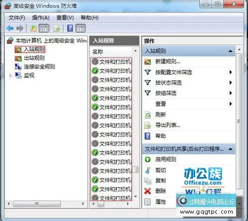This screenshot has height=221, width=248.
Task: Click up arrow of actions pane vertical scrollbar
Action: (239, 50)
